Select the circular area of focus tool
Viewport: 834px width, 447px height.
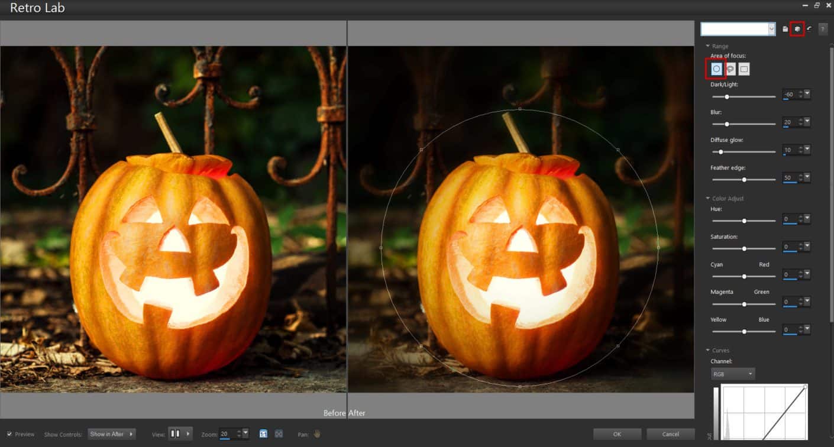click(715, 69)
